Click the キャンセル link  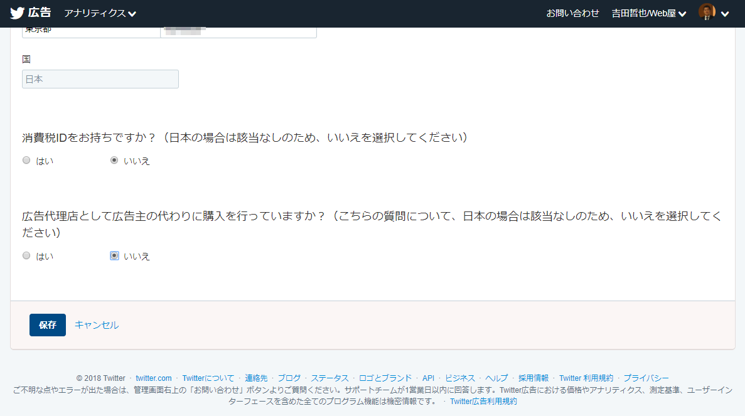(97, 325)
